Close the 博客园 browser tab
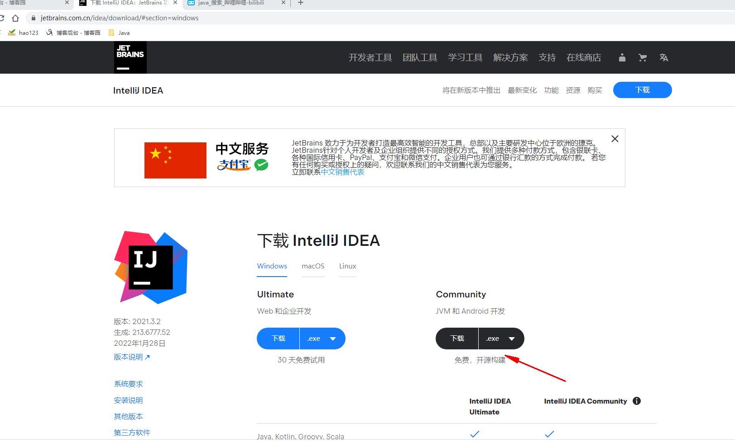The image size is (735, 442). 67,3
